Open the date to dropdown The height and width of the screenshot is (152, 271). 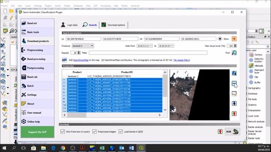(166, 46)
